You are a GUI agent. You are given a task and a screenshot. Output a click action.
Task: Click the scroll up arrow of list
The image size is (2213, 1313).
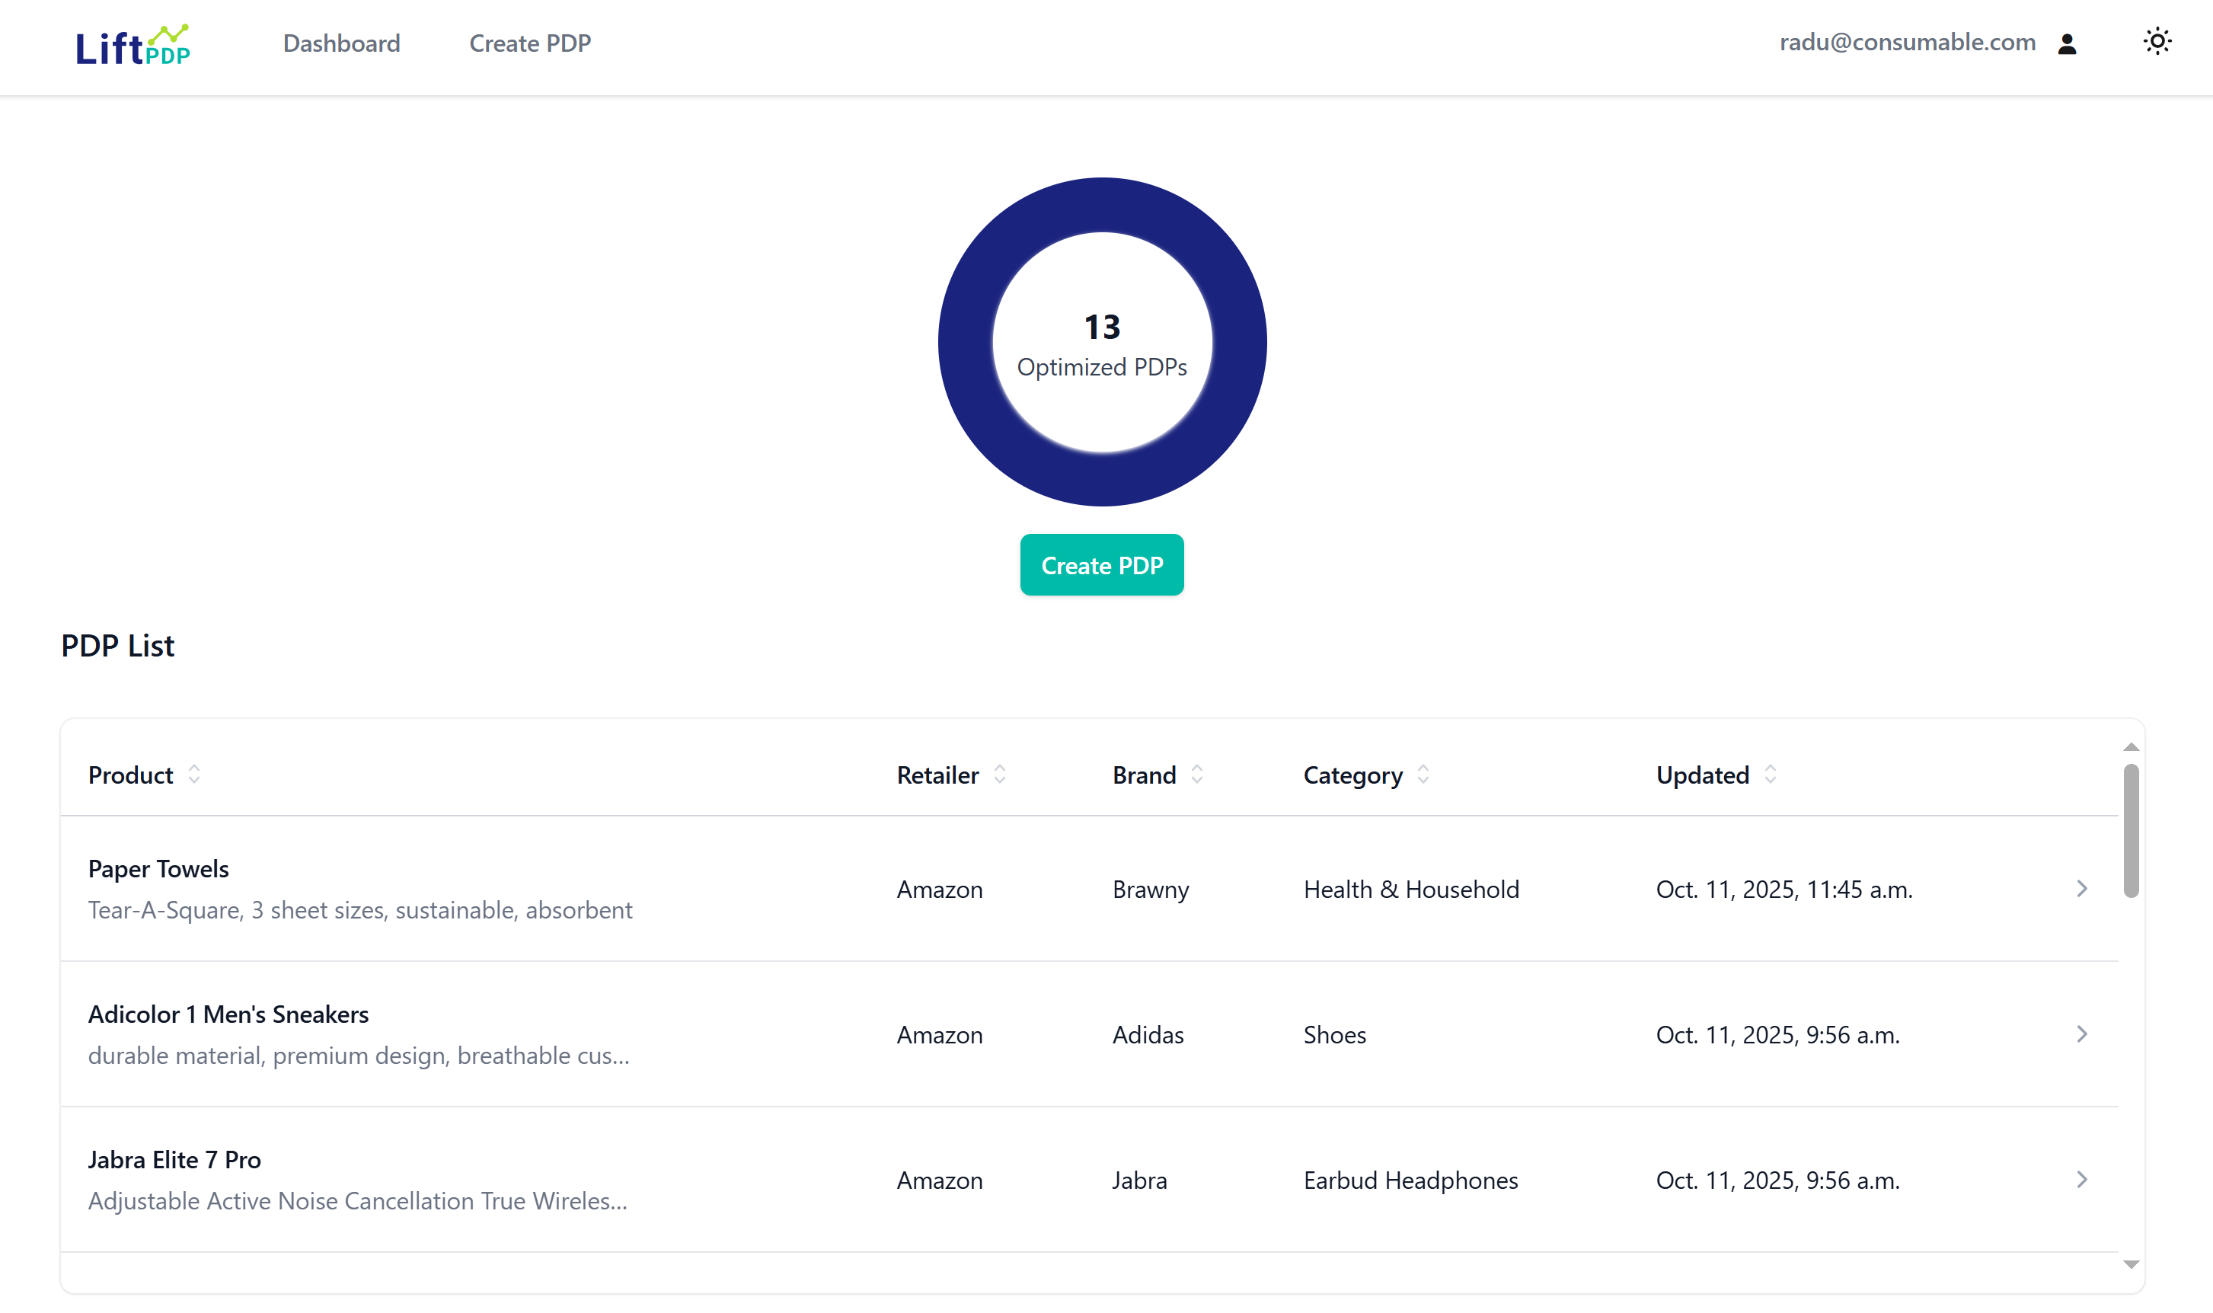click(x=2131, y=746)
